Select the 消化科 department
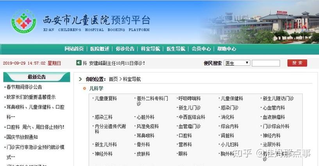Viewport: 319px width, 166px height. pos(228,117)
